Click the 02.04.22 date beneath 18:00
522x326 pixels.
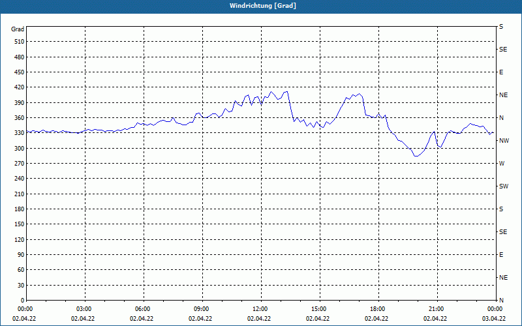click(x=376, y=319)
